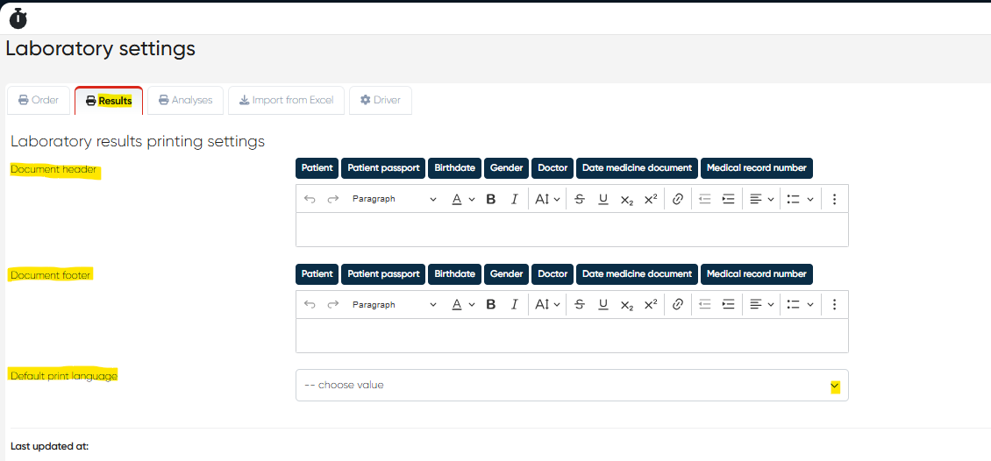Insert Patient passport tag into header

(x=383, y=167)
